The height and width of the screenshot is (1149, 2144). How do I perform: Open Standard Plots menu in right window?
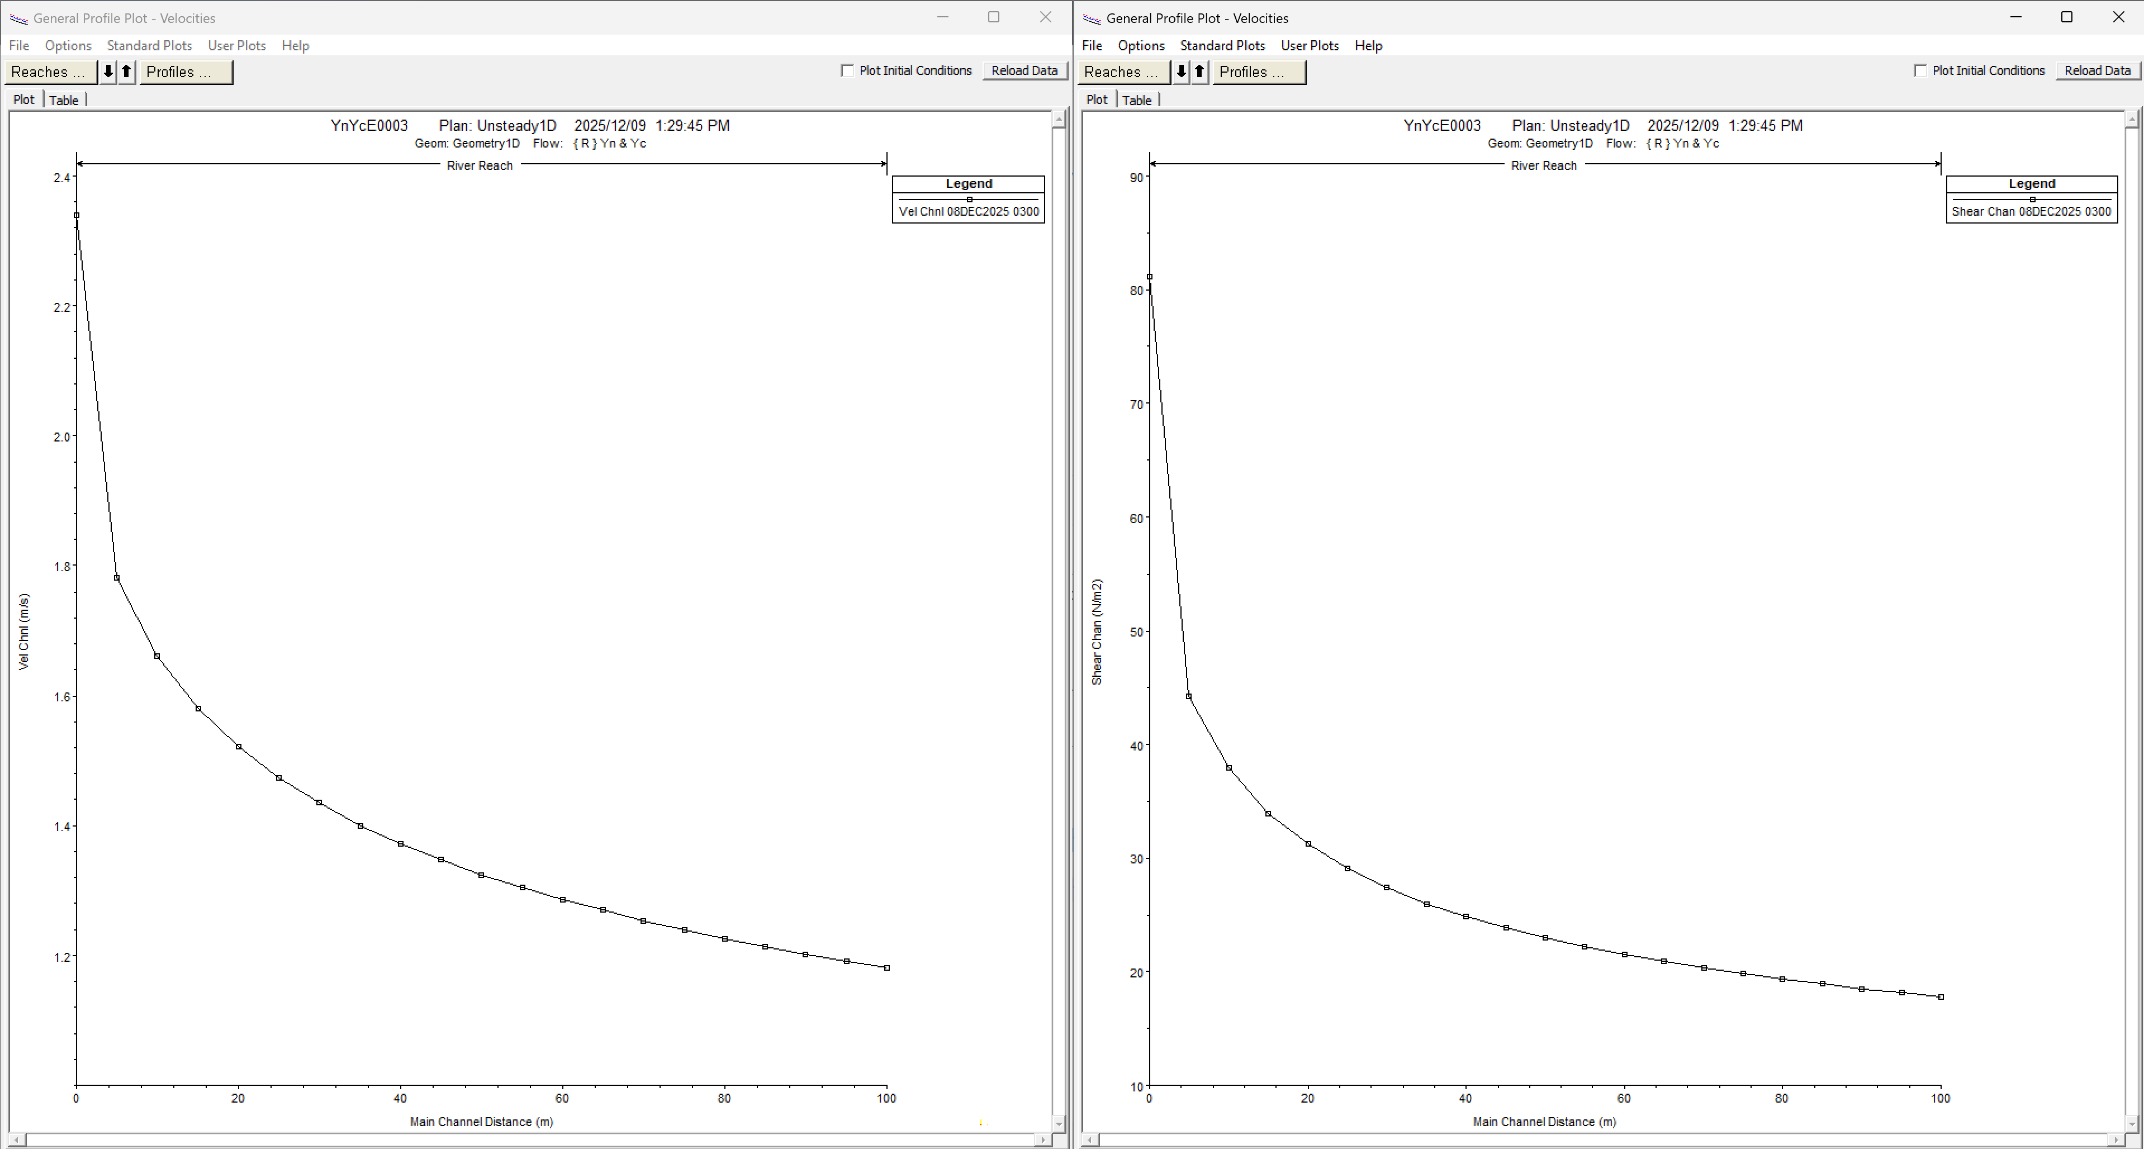[x=1223, y=46]
